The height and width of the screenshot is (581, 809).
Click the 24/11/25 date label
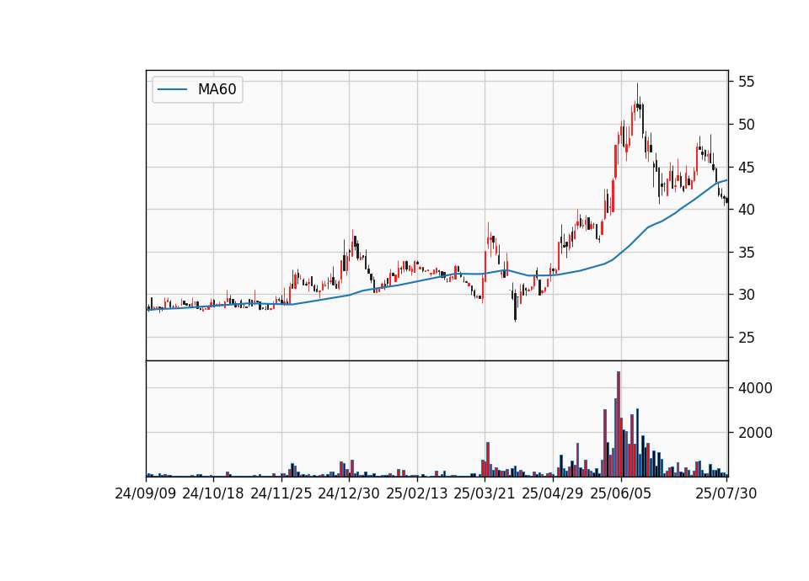point(281,493)
